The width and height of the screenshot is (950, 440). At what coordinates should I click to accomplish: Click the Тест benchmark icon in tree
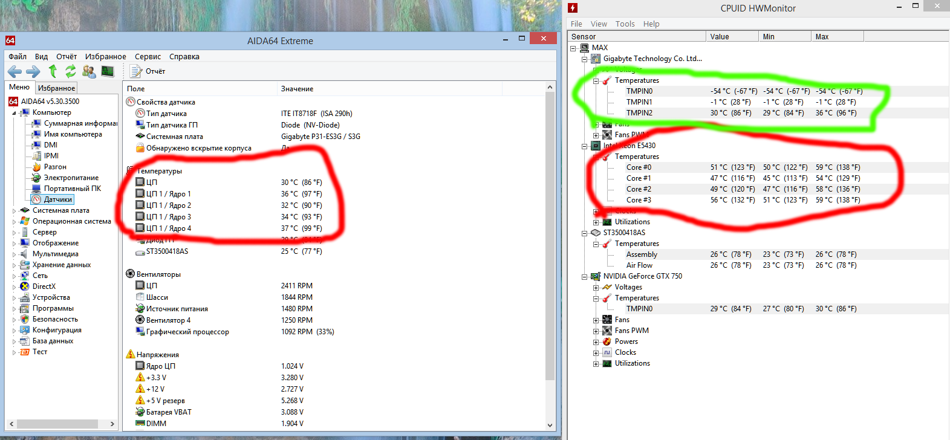point(25,352)
